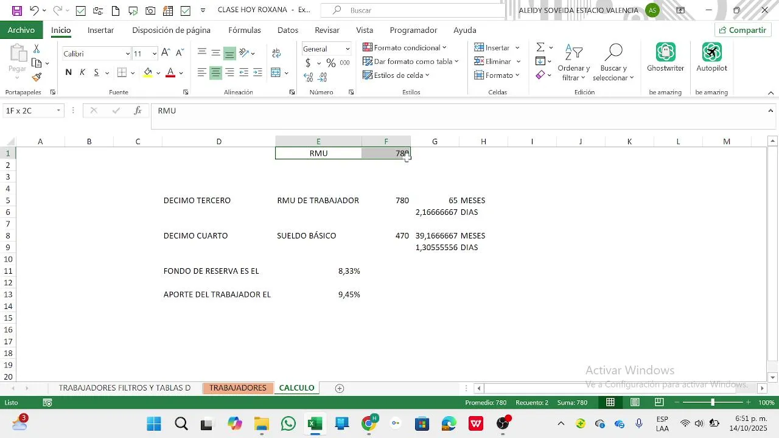Open the font size dropdown showing 11
This screenshot has width=779, height=438.
click(x=154, y=54)
